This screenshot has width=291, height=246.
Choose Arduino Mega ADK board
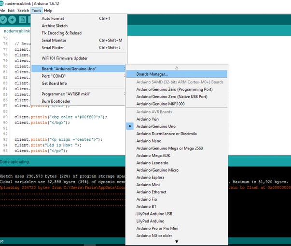click(177, 156)
